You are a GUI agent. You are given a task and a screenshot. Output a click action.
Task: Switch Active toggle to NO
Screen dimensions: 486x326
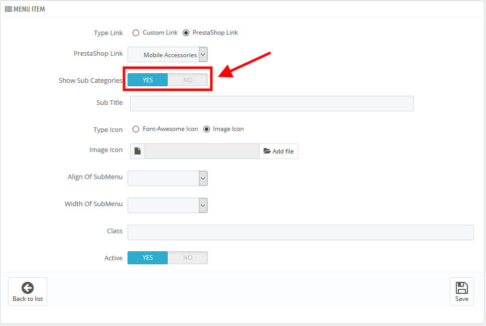point(187,258)
